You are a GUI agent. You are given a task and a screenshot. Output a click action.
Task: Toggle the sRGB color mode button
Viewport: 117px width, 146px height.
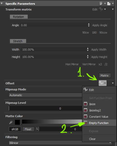tap(15, 129)
